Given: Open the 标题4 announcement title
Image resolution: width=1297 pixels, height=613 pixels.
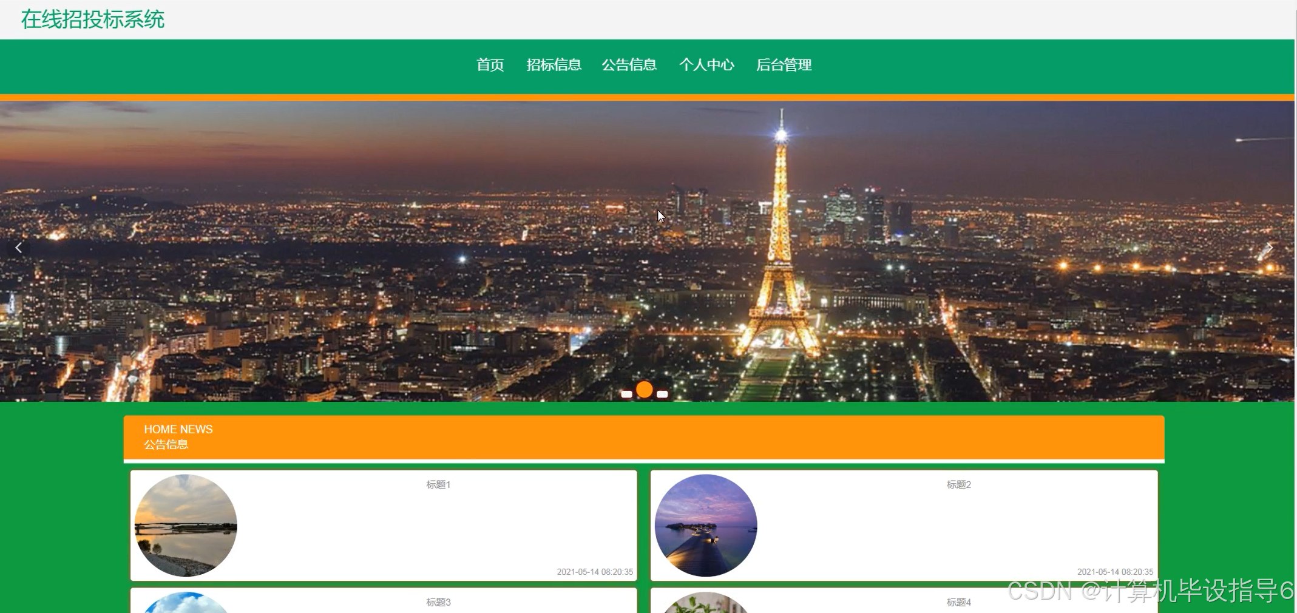Looking at the screenshot, I should [x=959, y=602].
